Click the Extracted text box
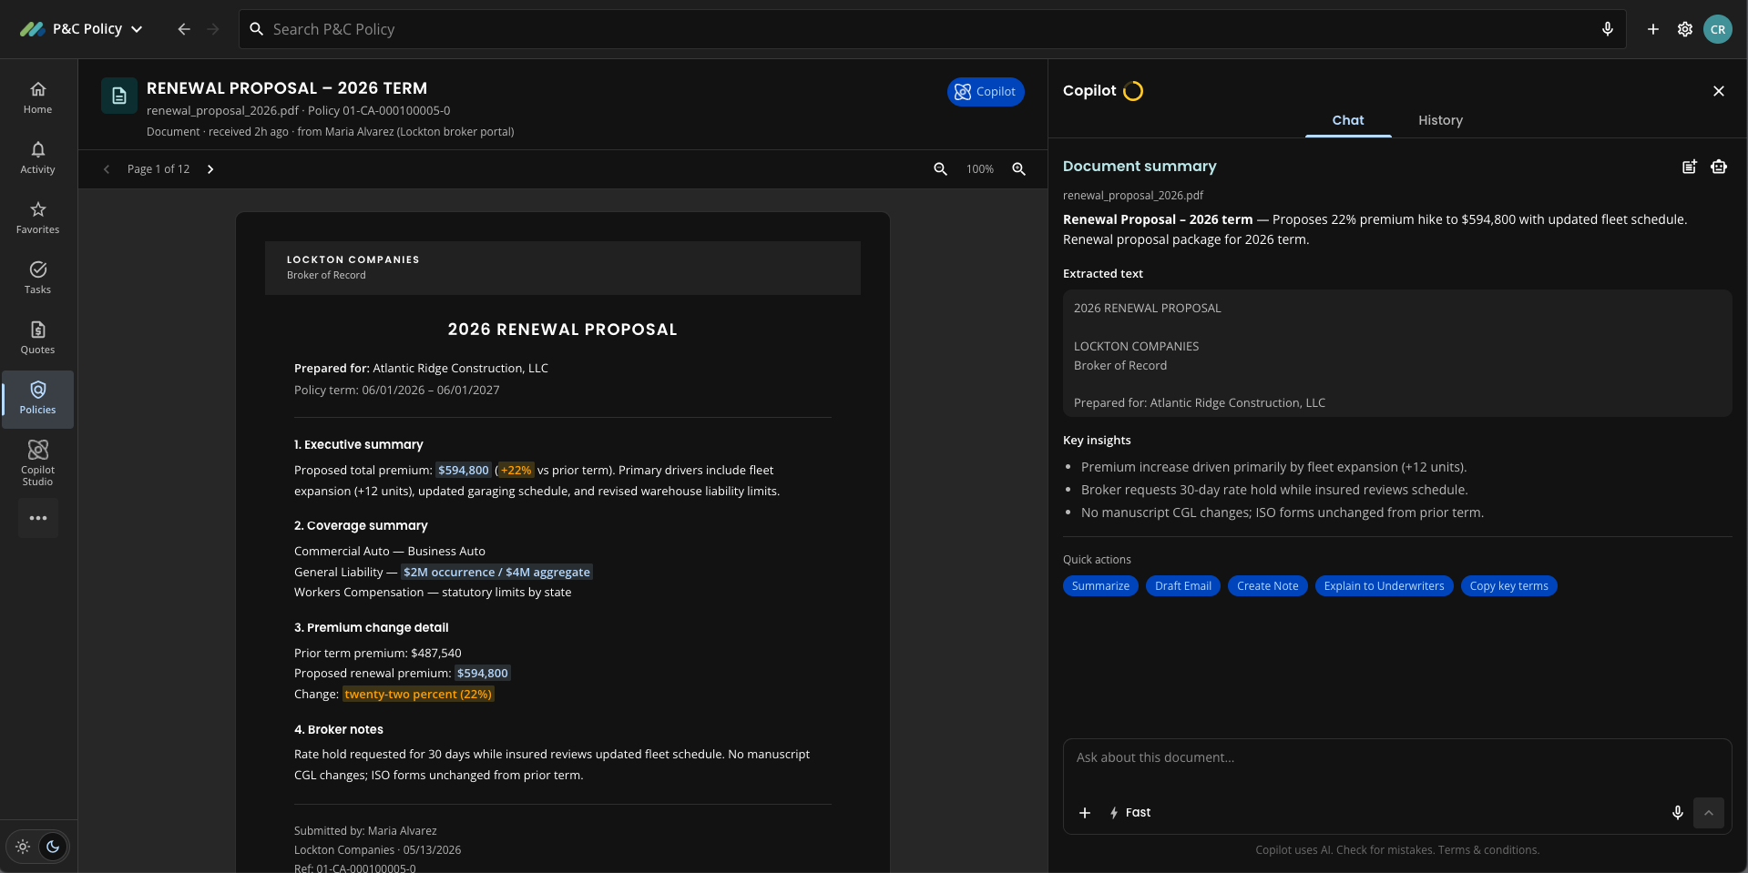This screenshot has height=873, width=1748. pyautogui.click(x=1397, y=353)
